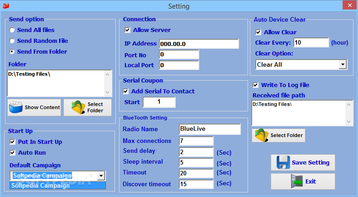Click the app icon in title bar

click(x=6, y=6)
